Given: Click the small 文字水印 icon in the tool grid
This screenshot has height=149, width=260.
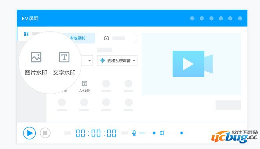Looking at the screenshot, I should pos(85,83).
